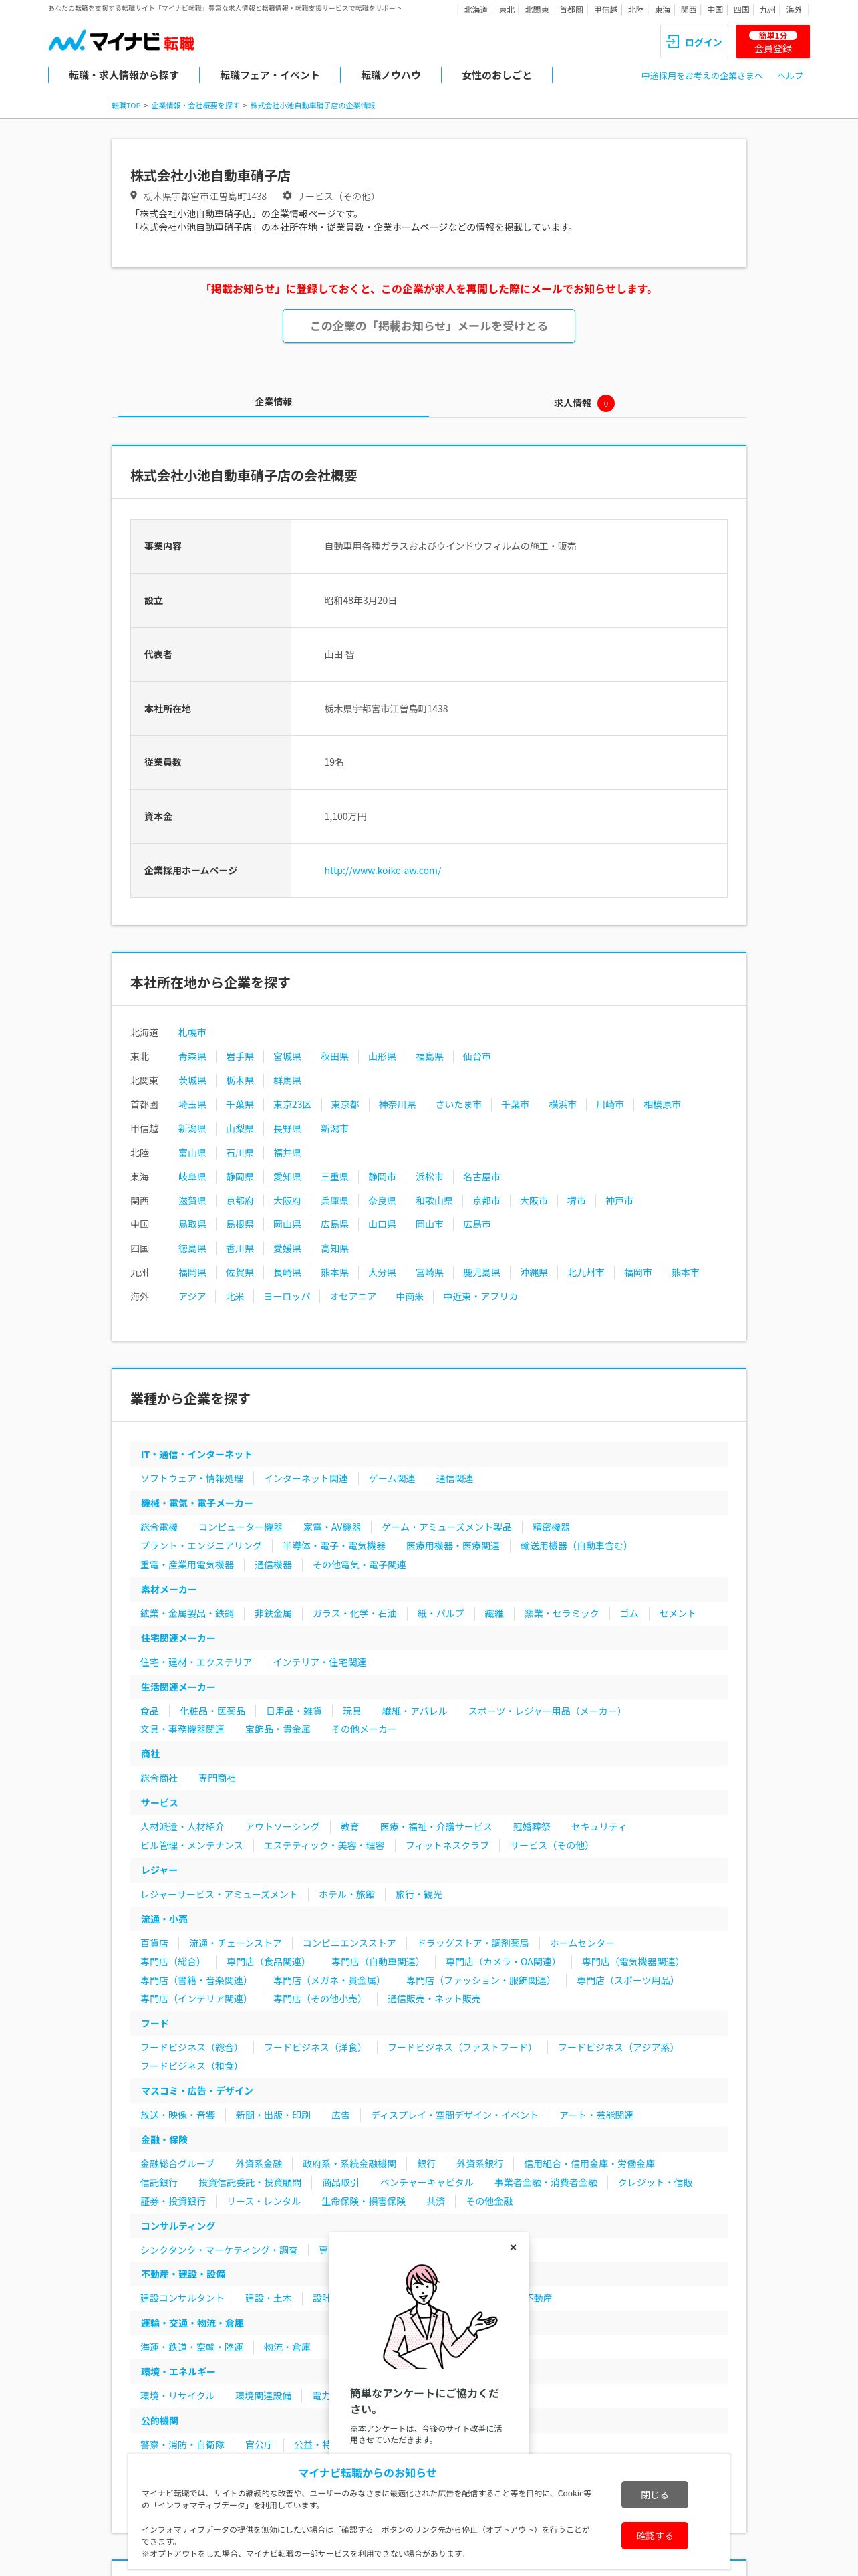Open 転職・求人情報から探す menu

point(124,75)
